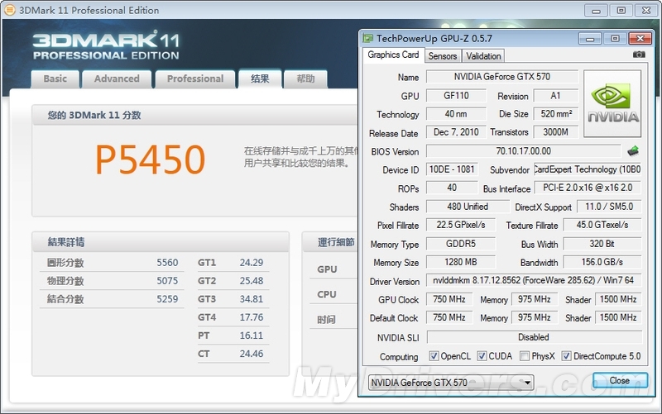Toggle the DirectCompute 5.0 checkbox

pos(566,356)
